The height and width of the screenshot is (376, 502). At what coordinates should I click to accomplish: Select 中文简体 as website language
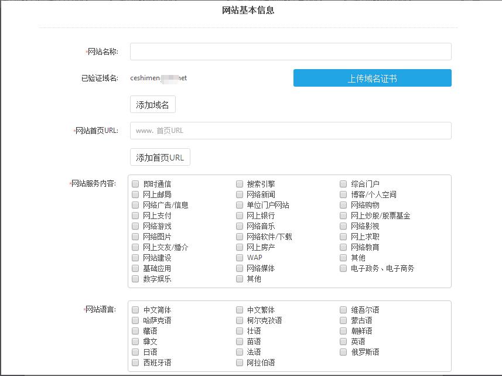[135, 310]
